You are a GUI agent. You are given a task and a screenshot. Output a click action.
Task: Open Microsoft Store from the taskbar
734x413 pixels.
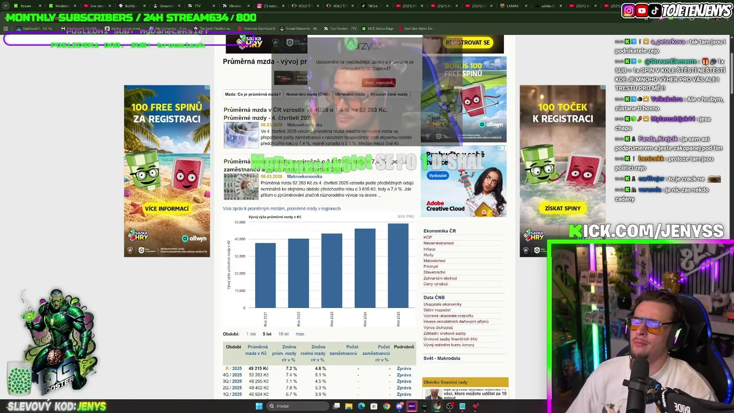tap(374, 406)
